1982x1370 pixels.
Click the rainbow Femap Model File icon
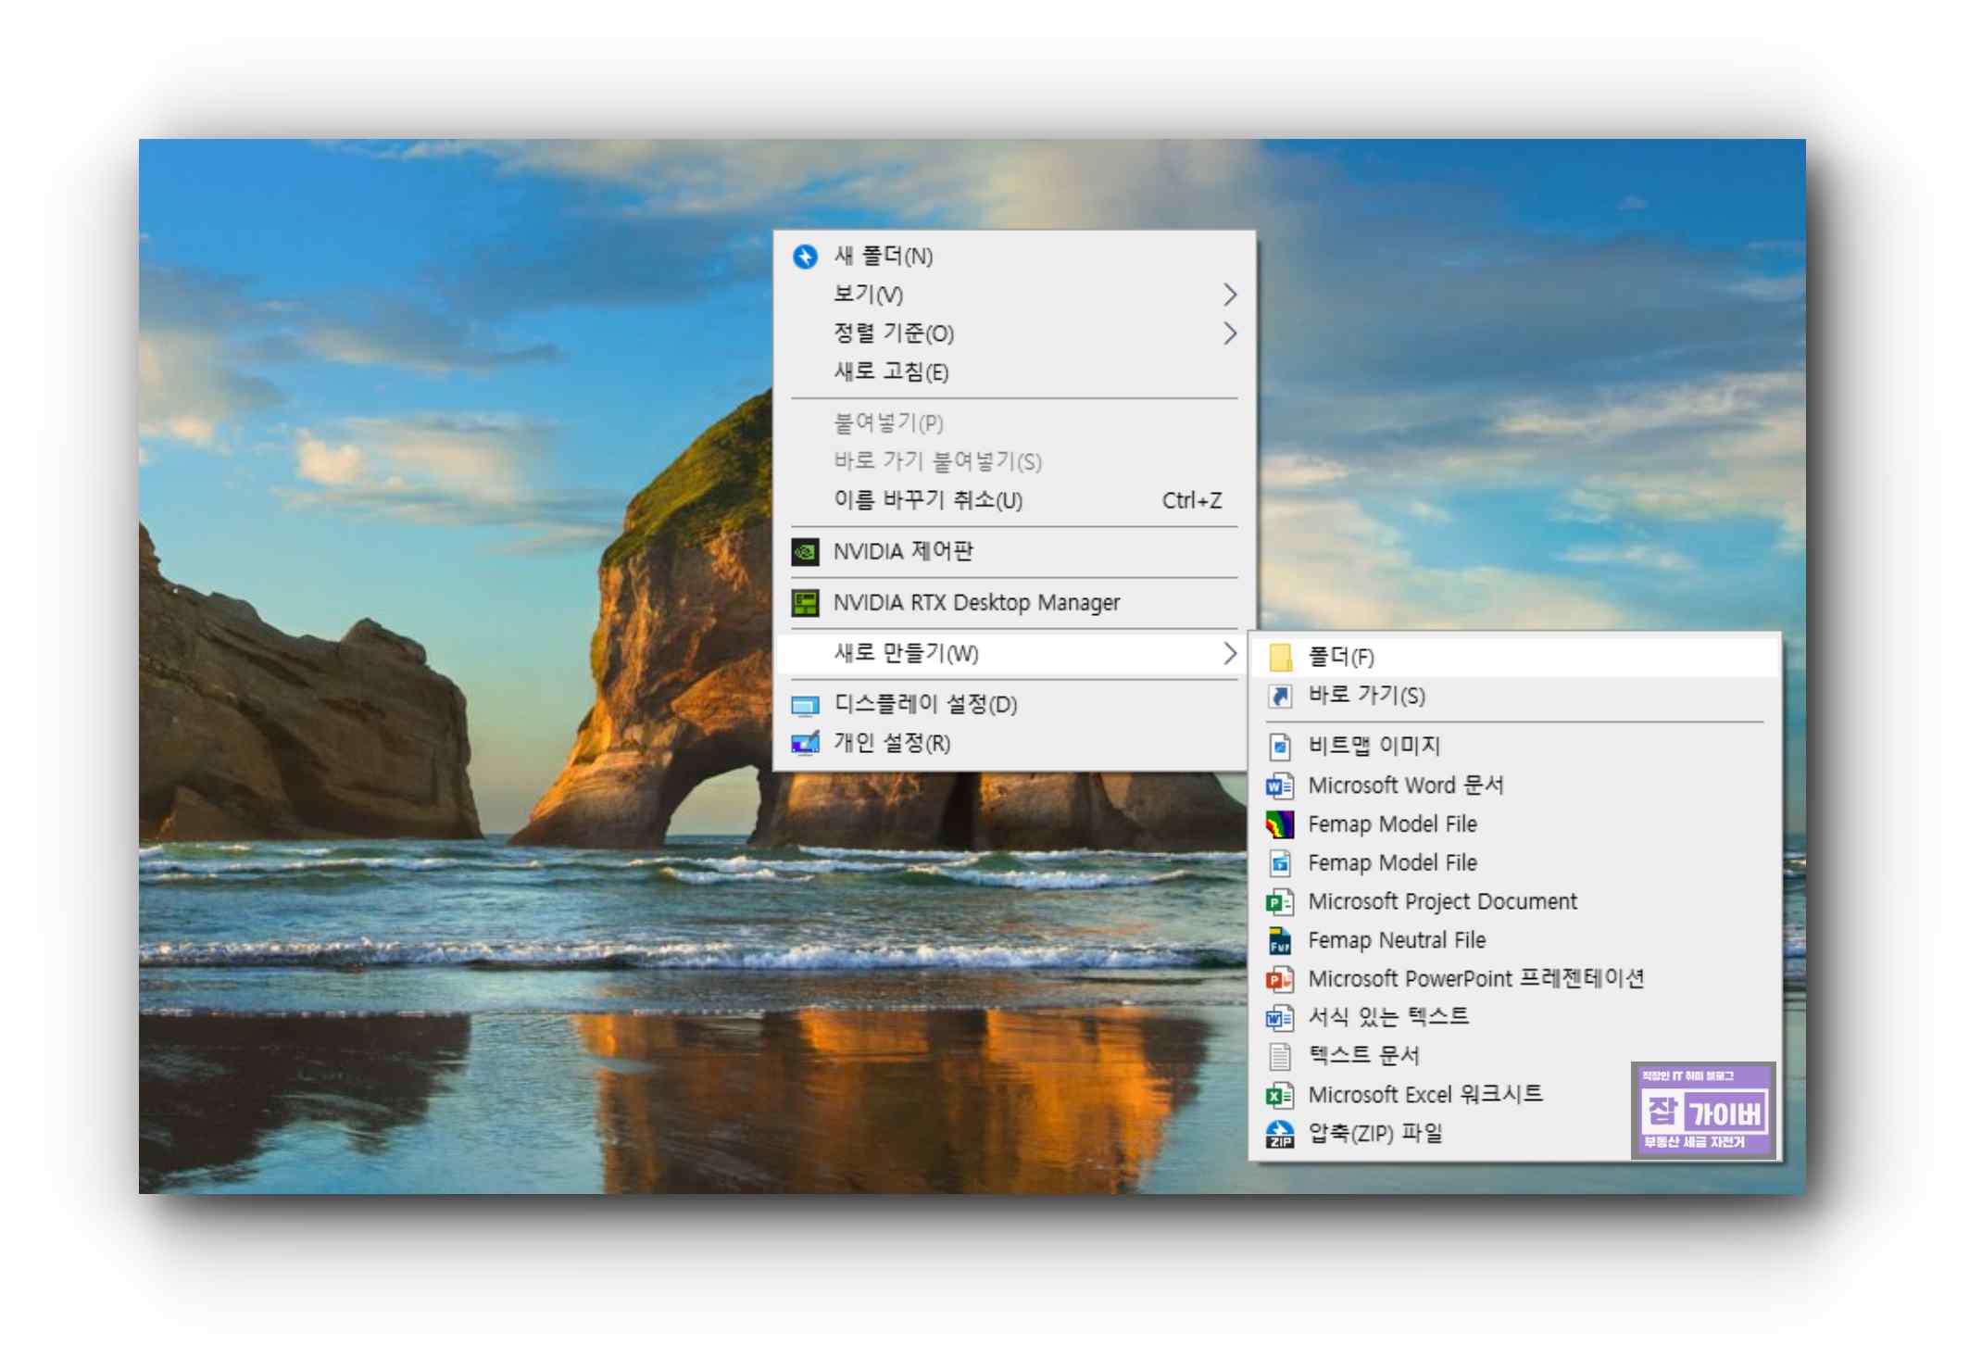pos(1280,823)
